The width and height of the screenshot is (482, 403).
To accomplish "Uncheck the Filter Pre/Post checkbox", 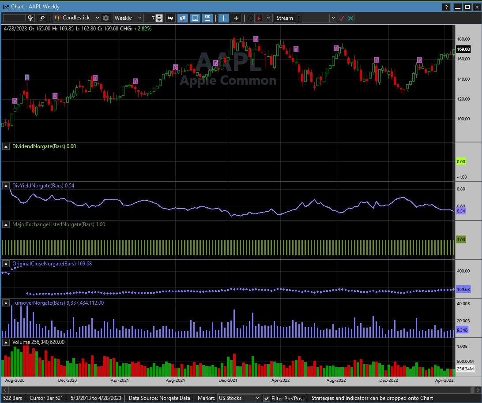I will (267, 399).
